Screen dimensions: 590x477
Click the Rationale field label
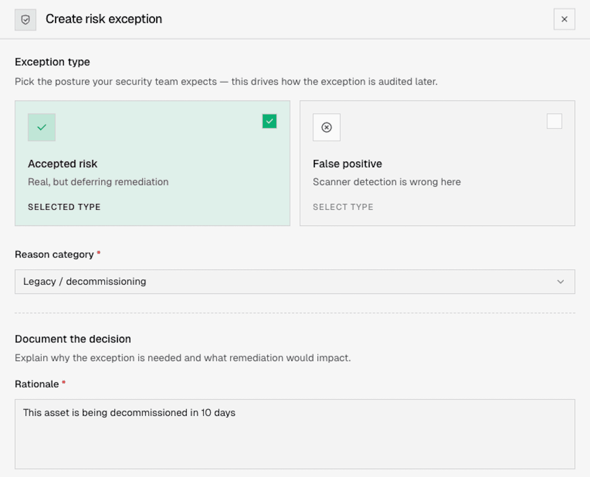click(x=37, y=384)
